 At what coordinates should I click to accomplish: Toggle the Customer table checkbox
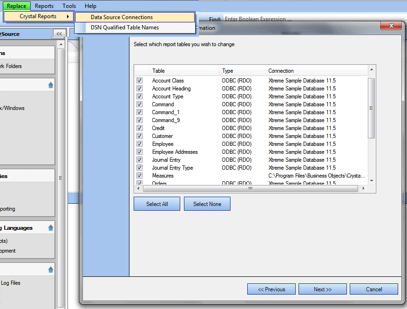[x=139, y=136]
